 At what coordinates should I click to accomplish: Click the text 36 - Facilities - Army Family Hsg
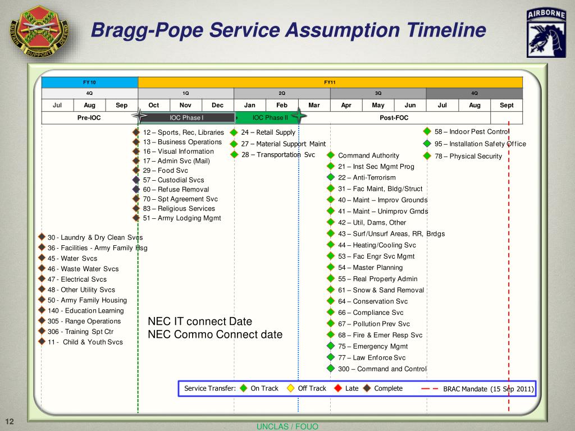tap(98, 247)
